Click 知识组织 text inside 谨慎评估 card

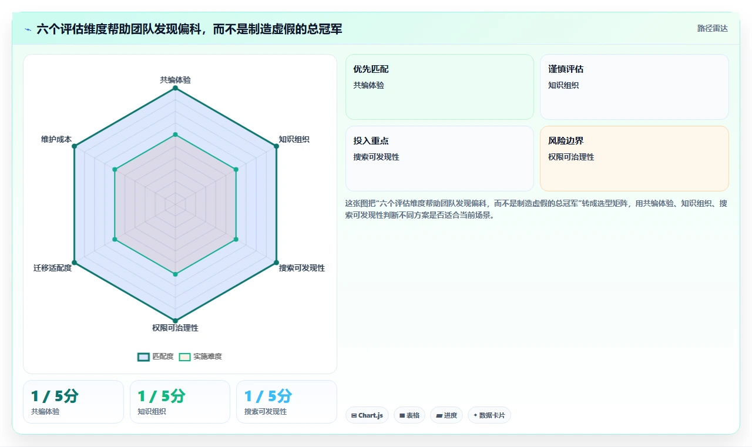[x=563, y=85]
